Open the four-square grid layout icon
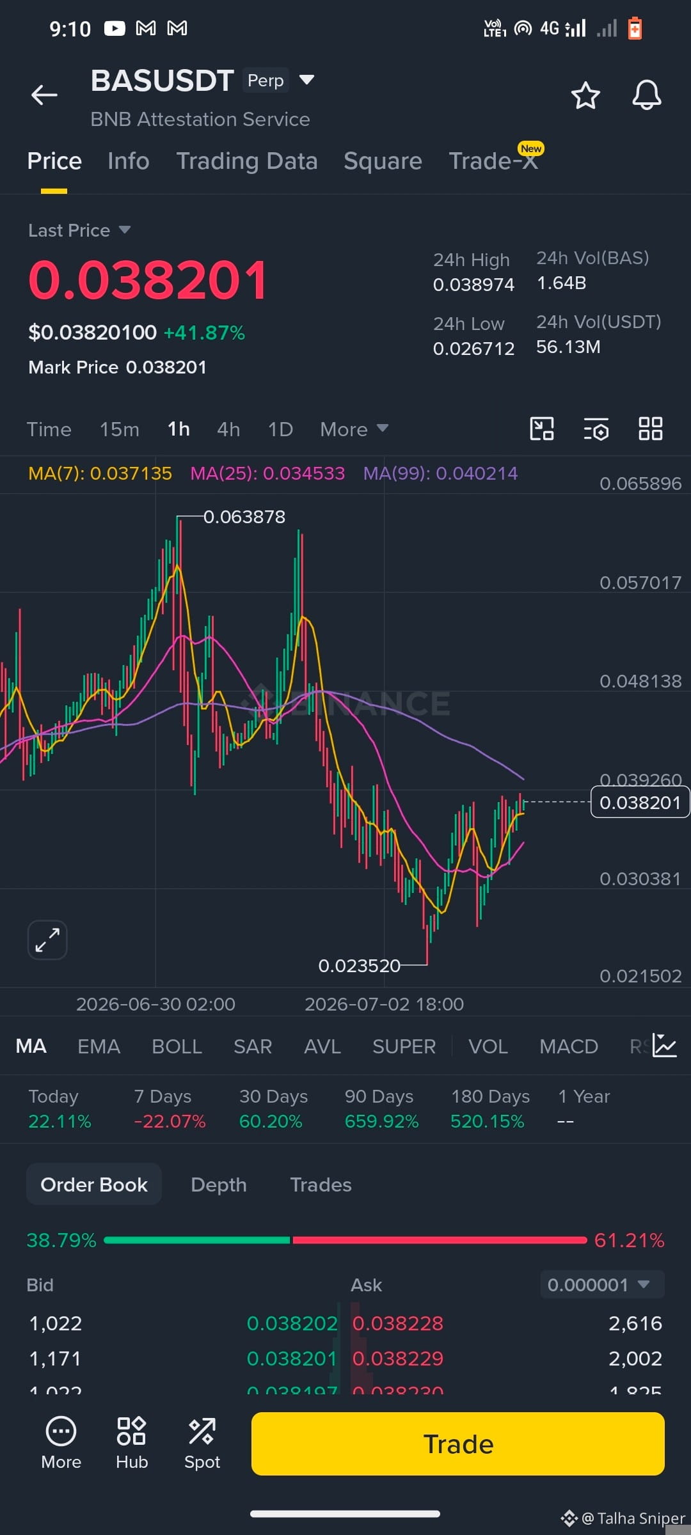691x1535 pixels. (651, 429)
